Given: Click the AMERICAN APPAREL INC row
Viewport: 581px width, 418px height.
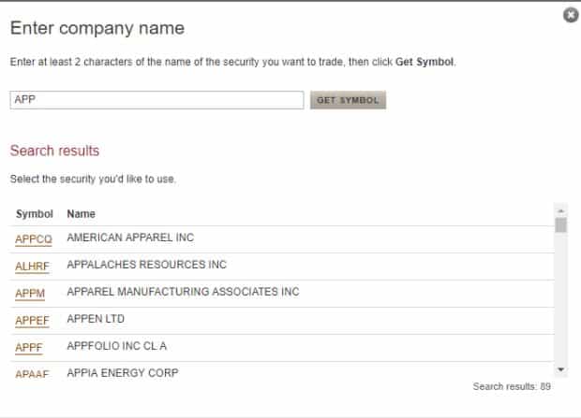Looking at the screenshot, I should click(282, 239).
